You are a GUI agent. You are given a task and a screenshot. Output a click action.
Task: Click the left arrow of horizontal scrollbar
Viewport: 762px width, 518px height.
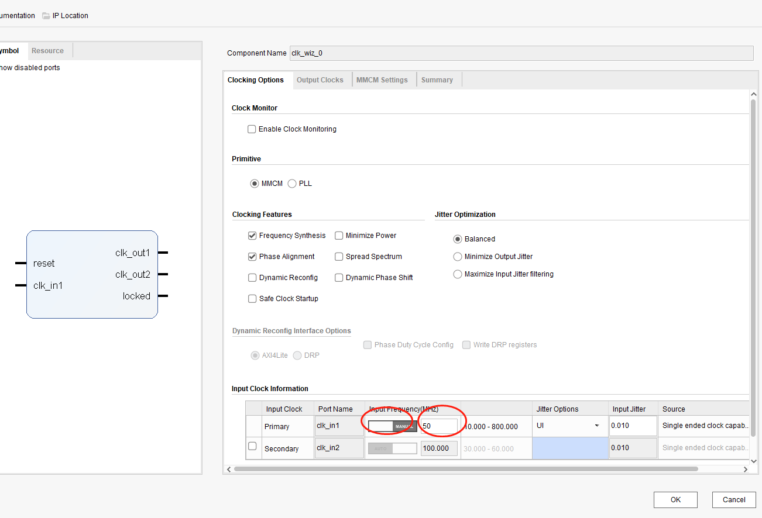coord(229,469)
